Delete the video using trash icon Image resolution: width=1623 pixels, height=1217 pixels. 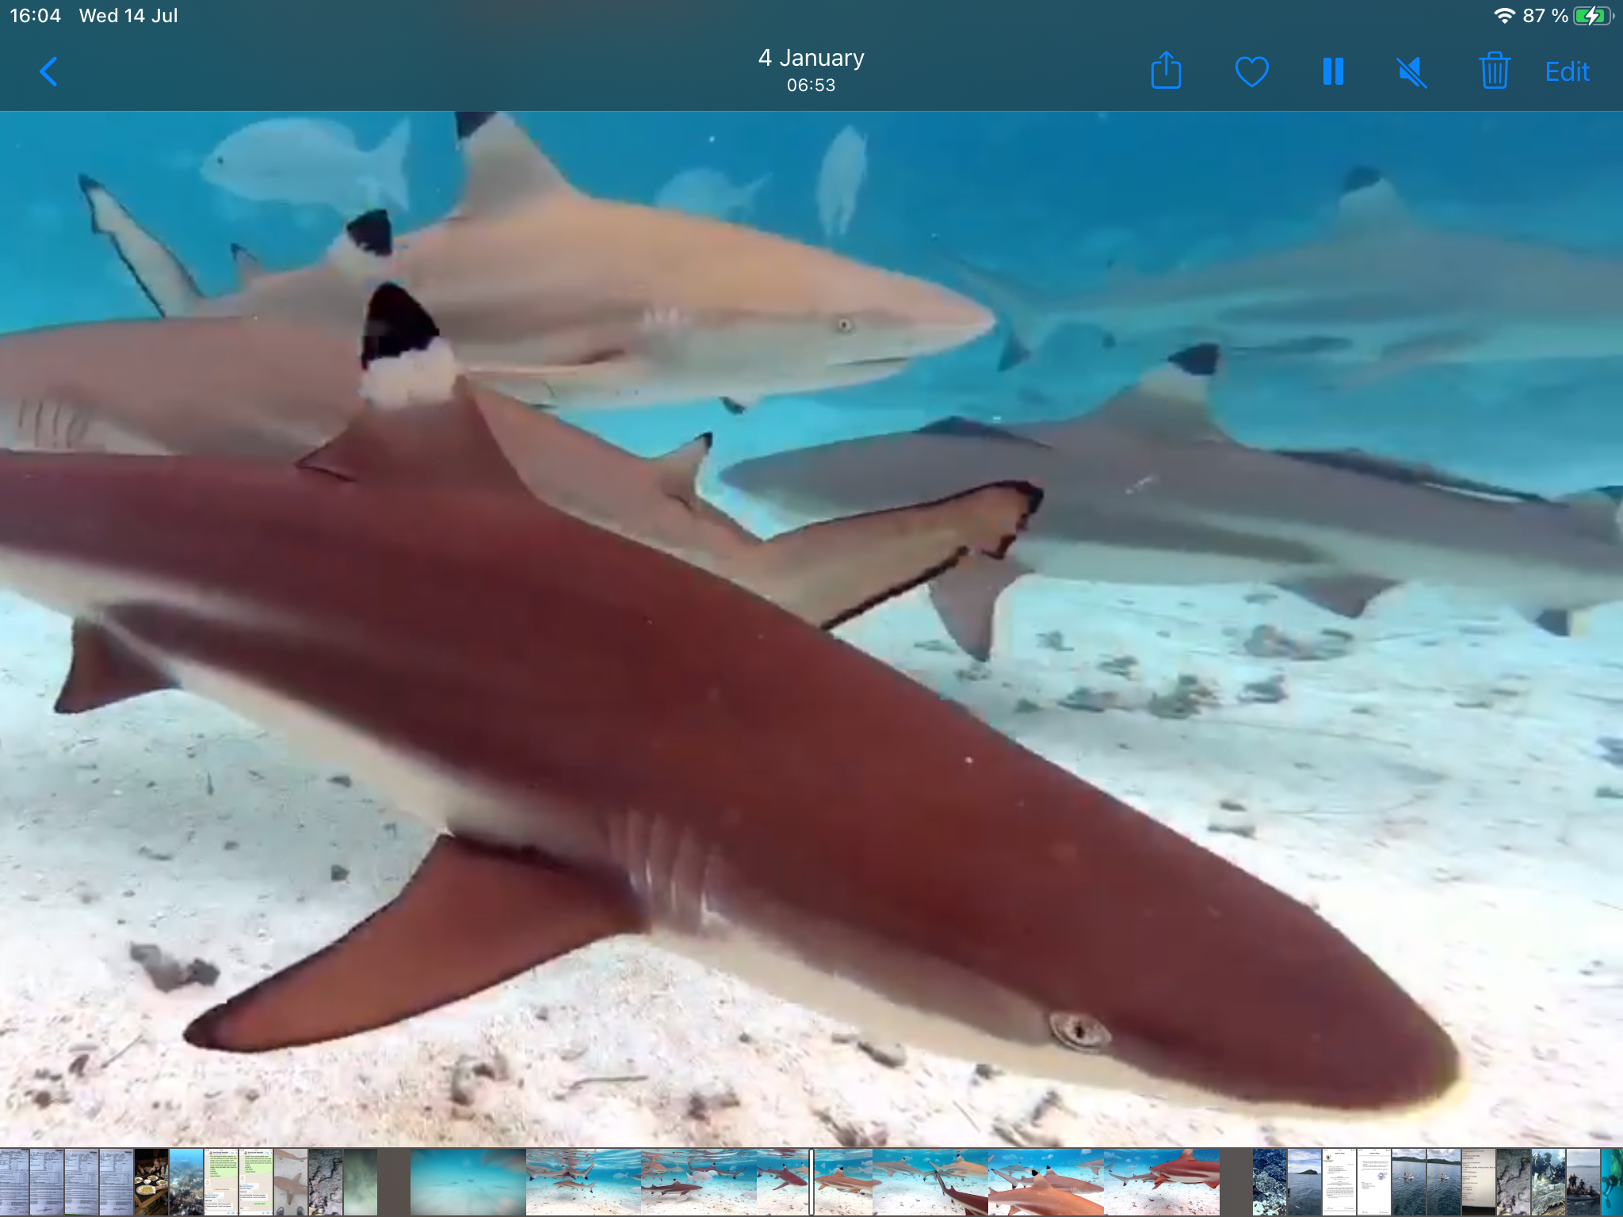coord(1494,71)
